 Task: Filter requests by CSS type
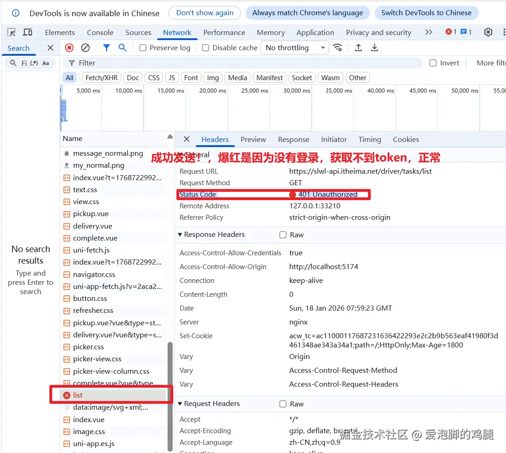point(154,78)
